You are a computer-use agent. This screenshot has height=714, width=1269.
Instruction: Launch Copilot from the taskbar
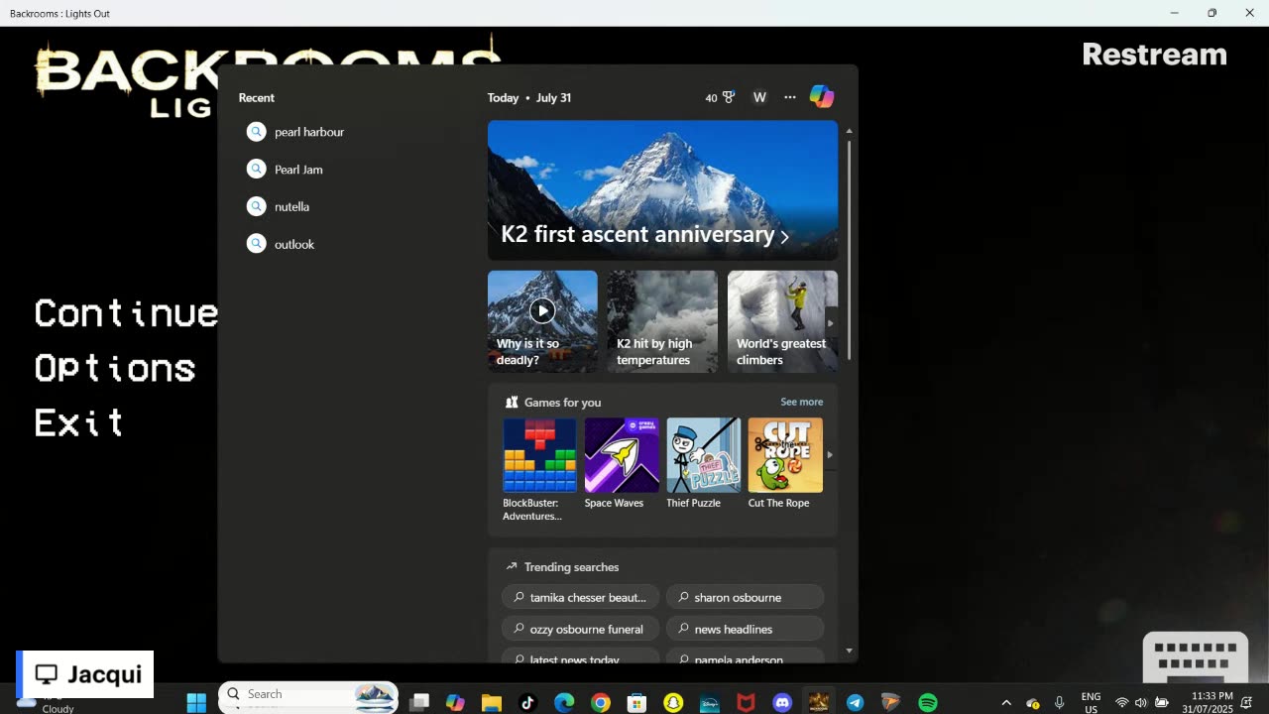point(455,702)
